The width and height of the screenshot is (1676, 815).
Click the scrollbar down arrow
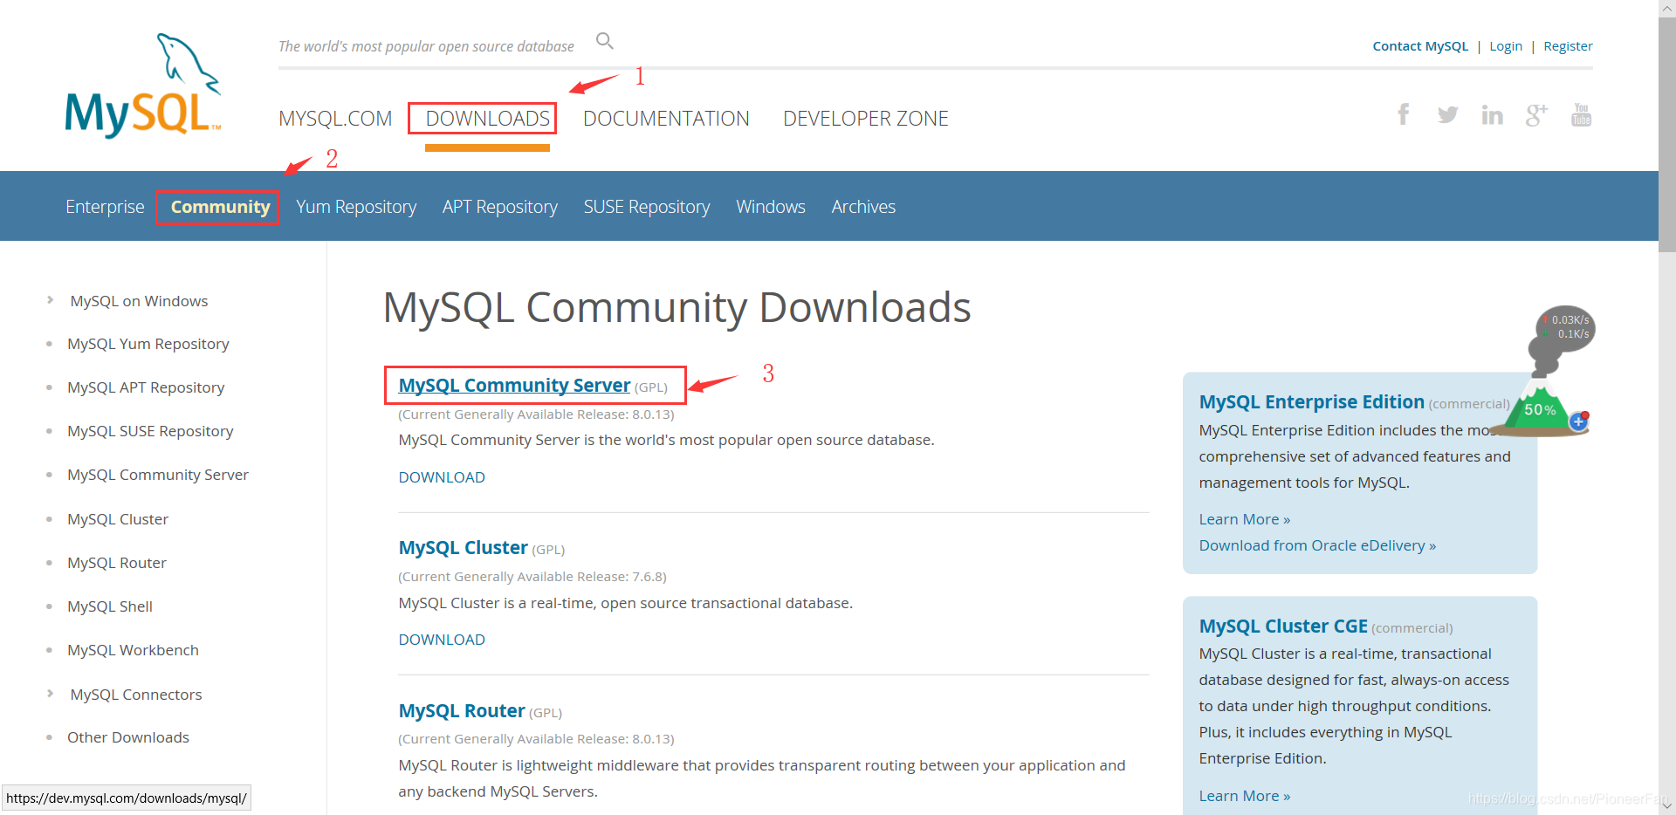[x=1667, y=807]
